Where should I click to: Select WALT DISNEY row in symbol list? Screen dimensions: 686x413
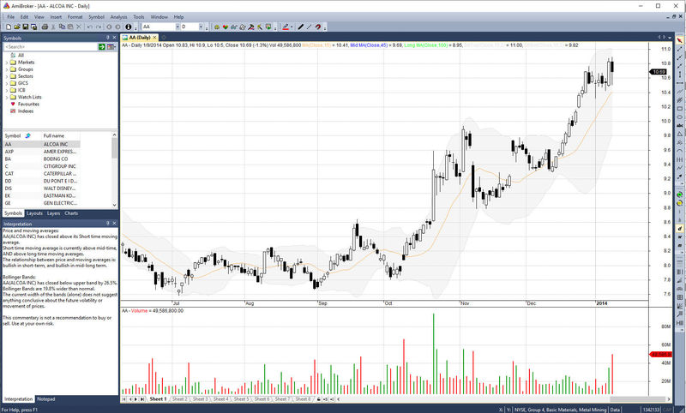tap(42, 189)
